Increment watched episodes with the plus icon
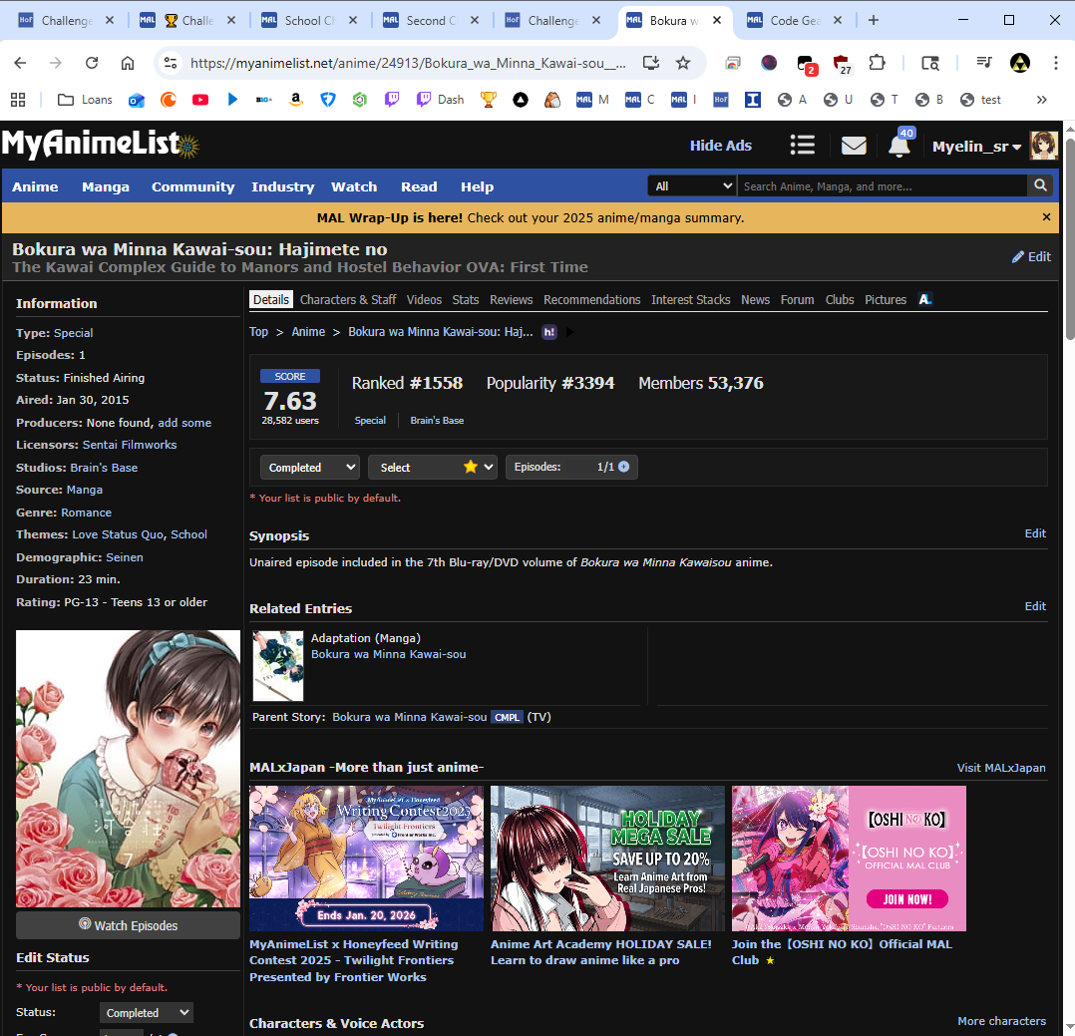 point(624,467)
